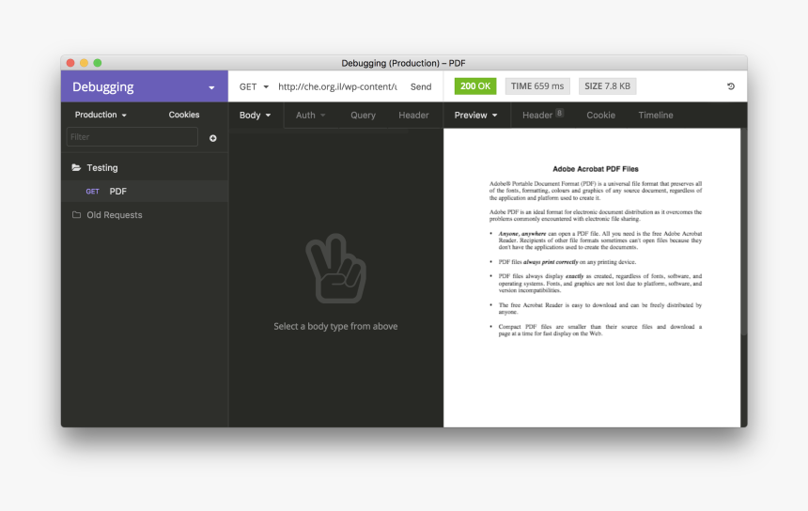Select the PDF request in sidebar
This screenshot has height=511, width=808.
(145, 191)
